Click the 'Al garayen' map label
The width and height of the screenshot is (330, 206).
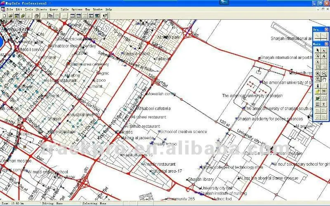304,126
